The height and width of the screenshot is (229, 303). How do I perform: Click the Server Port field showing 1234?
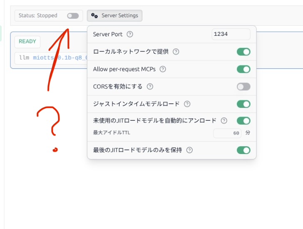pyautogui.click(x=231, y=34)
